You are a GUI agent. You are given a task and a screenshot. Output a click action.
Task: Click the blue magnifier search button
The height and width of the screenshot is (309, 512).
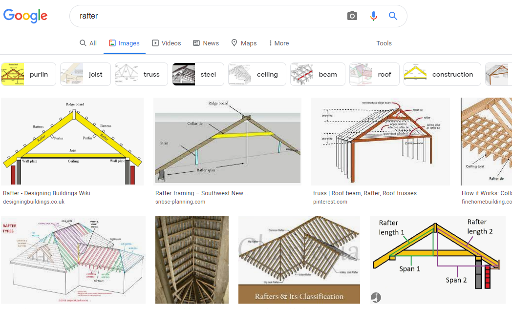[x=393, y=16]
